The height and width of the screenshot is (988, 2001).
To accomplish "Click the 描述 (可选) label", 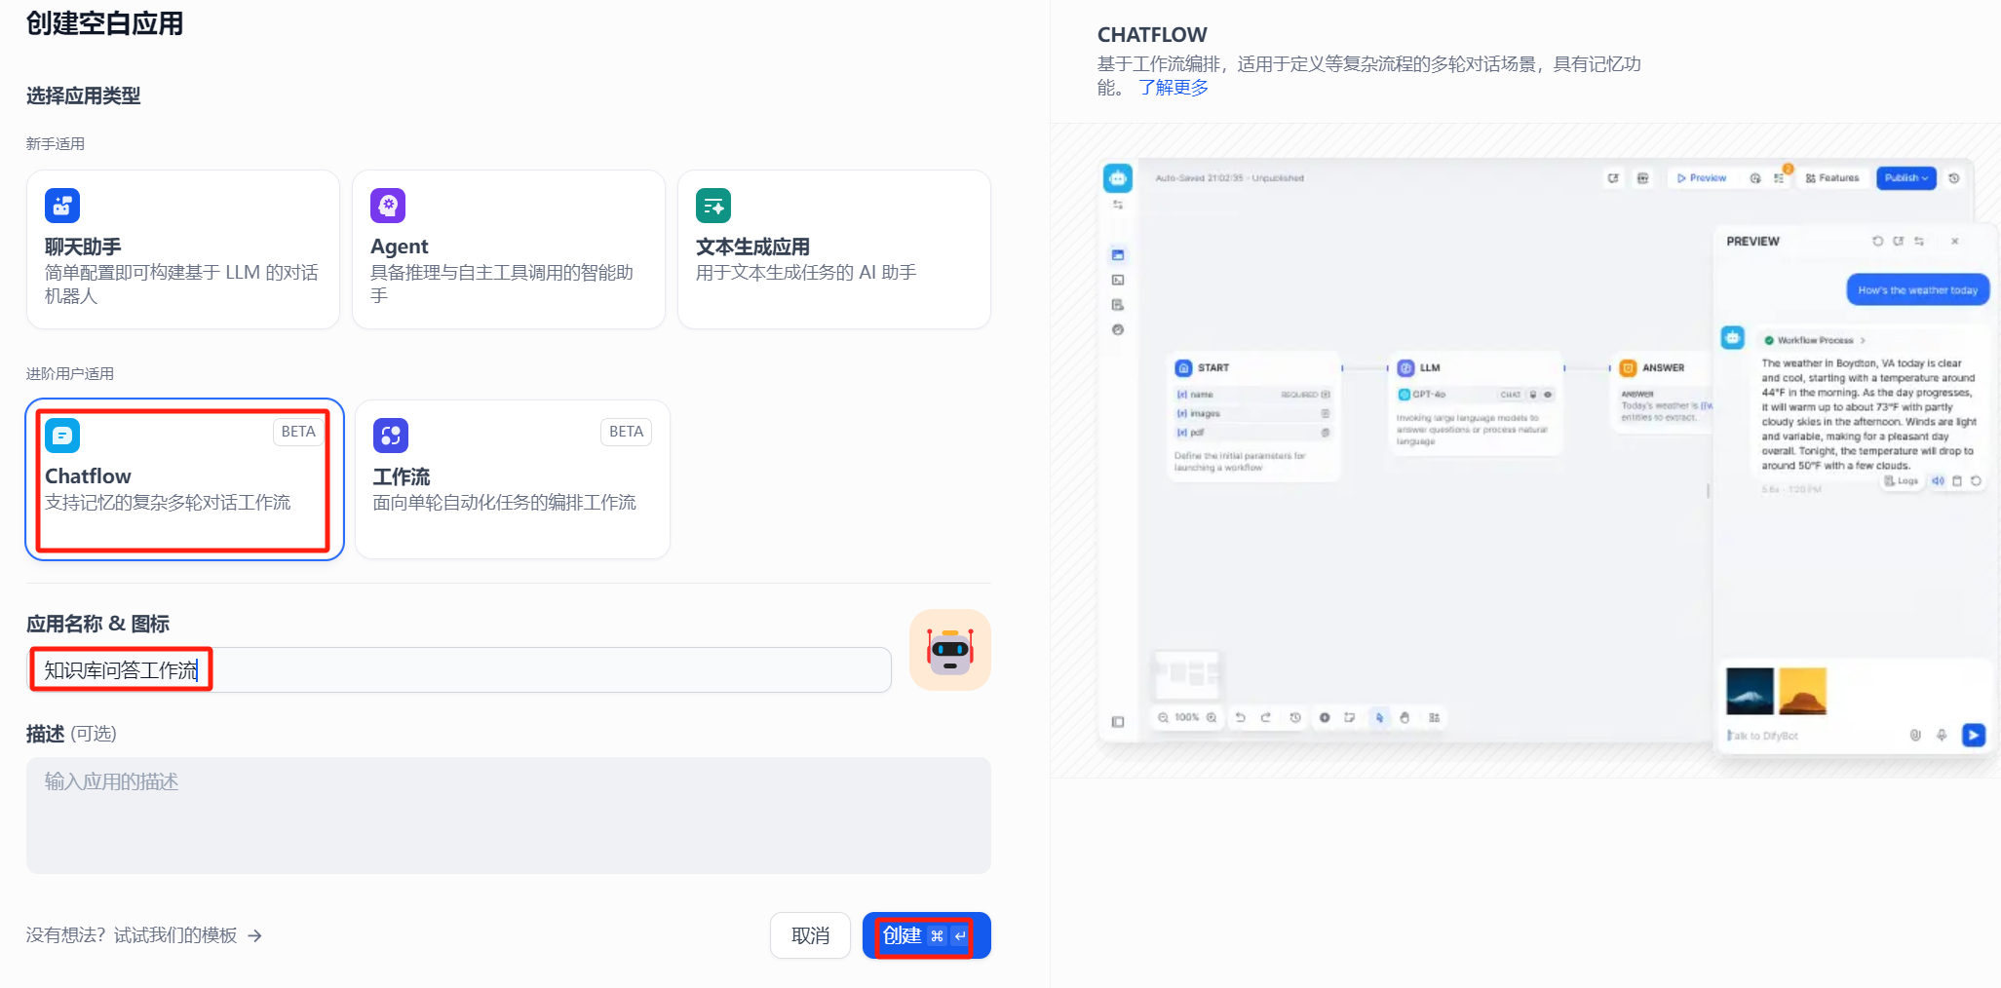I will point(71,734).
